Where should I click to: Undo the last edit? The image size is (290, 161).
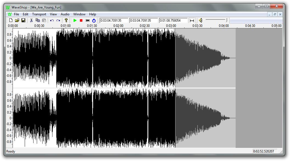point(52,20)
